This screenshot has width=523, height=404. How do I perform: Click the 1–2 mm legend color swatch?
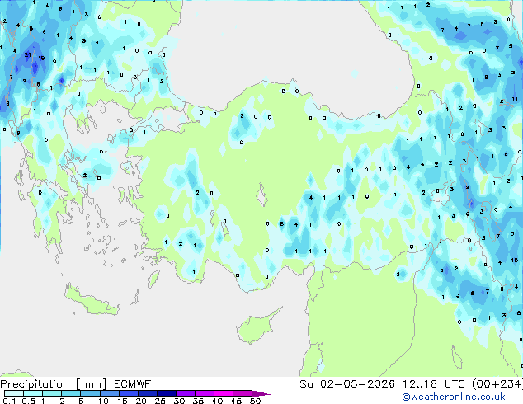pyautogui.click(x=52, y=393)
